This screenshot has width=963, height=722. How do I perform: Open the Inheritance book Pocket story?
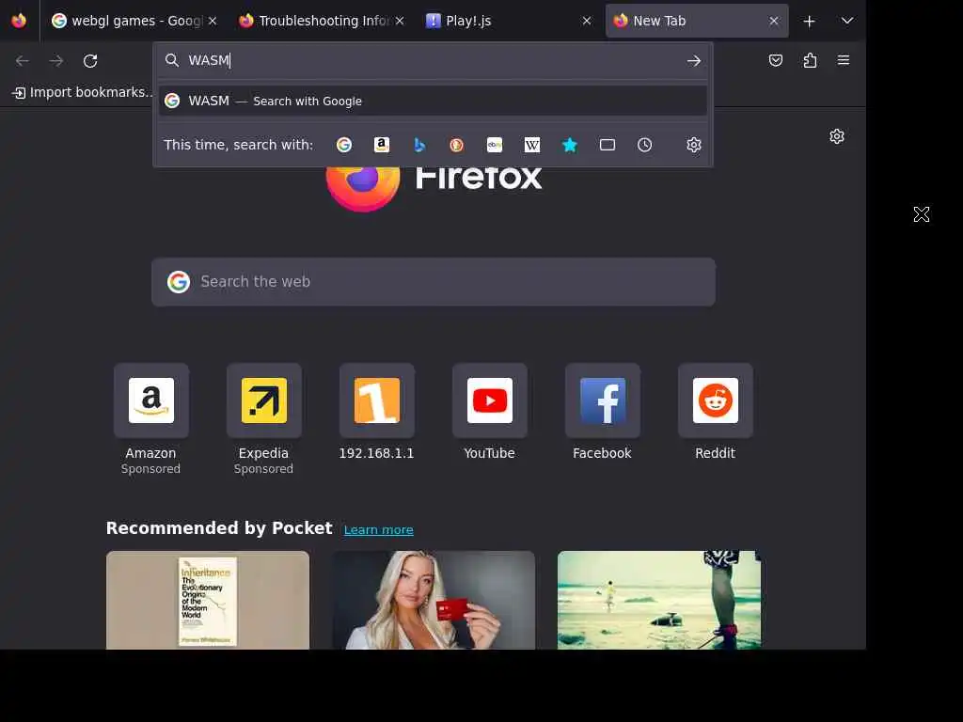(208, 600)
